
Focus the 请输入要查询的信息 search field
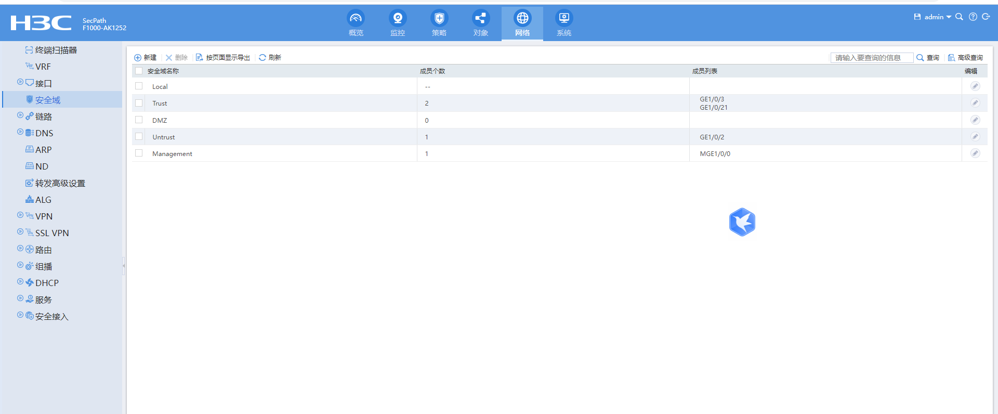(x=872, y=58)
